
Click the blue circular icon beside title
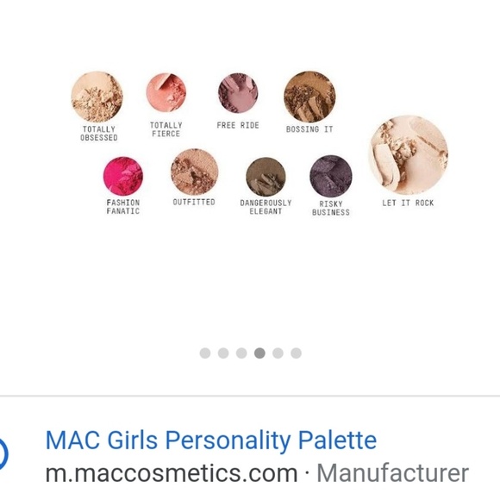pyautogui.click(x=3, y=453)
